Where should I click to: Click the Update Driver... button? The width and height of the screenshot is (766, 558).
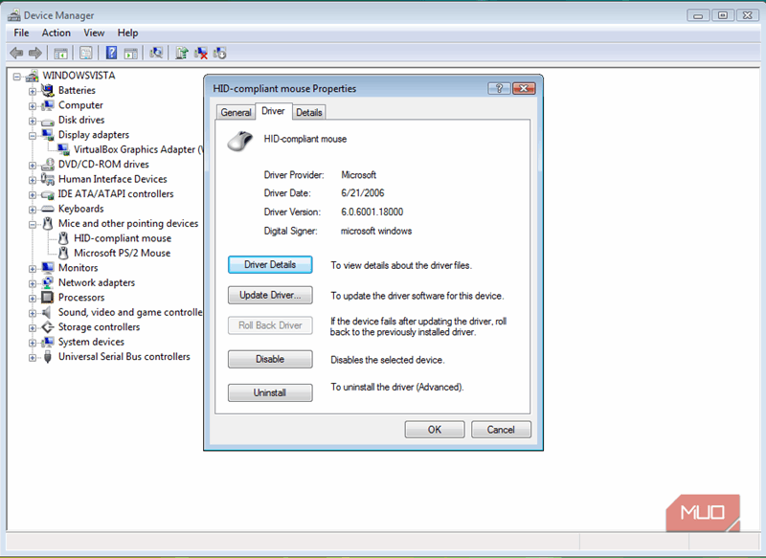click(270, 296)
